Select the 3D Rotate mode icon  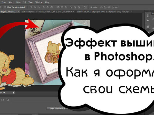tap(101, 7)
